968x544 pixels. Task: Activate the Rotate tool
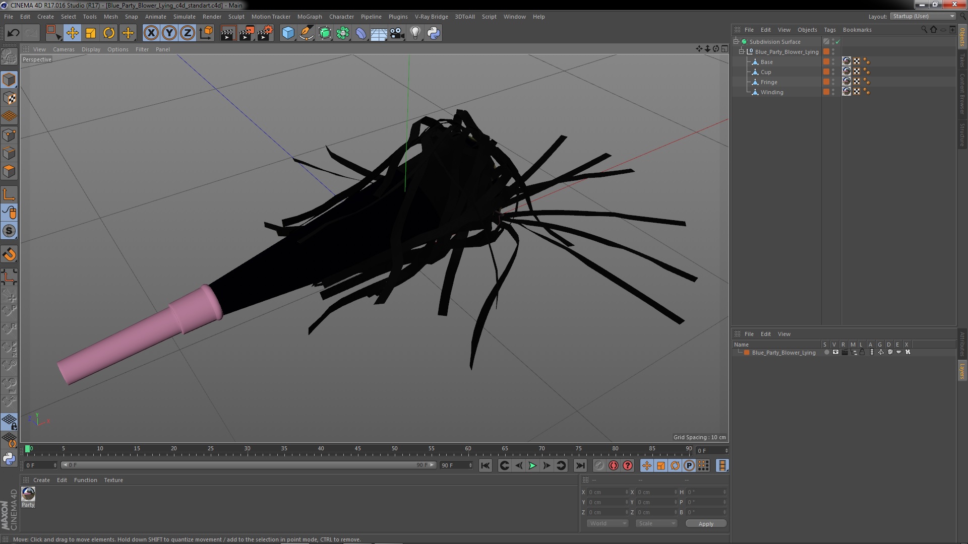point(109,33)
